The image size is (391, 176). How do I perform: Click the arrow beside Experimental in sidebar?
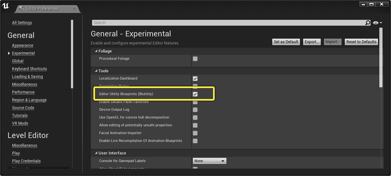(x=9, y=53)
